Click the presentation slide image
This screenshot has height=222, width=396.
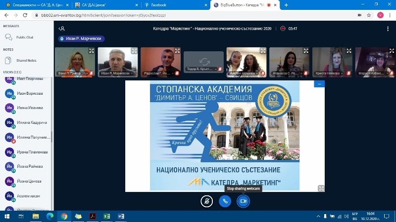(225, 136)
